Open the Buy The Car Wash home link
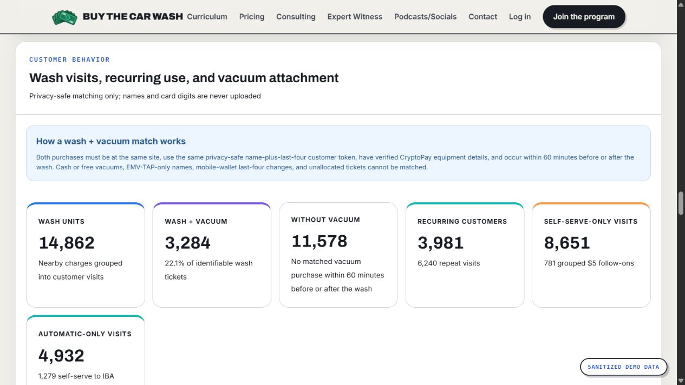Screen dimensions: 685x385 point(118,17)
